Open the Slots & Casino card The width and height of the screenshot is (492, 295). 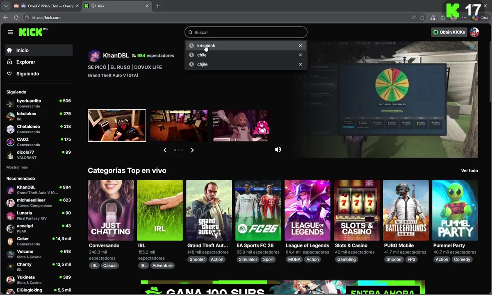[357, 210]
